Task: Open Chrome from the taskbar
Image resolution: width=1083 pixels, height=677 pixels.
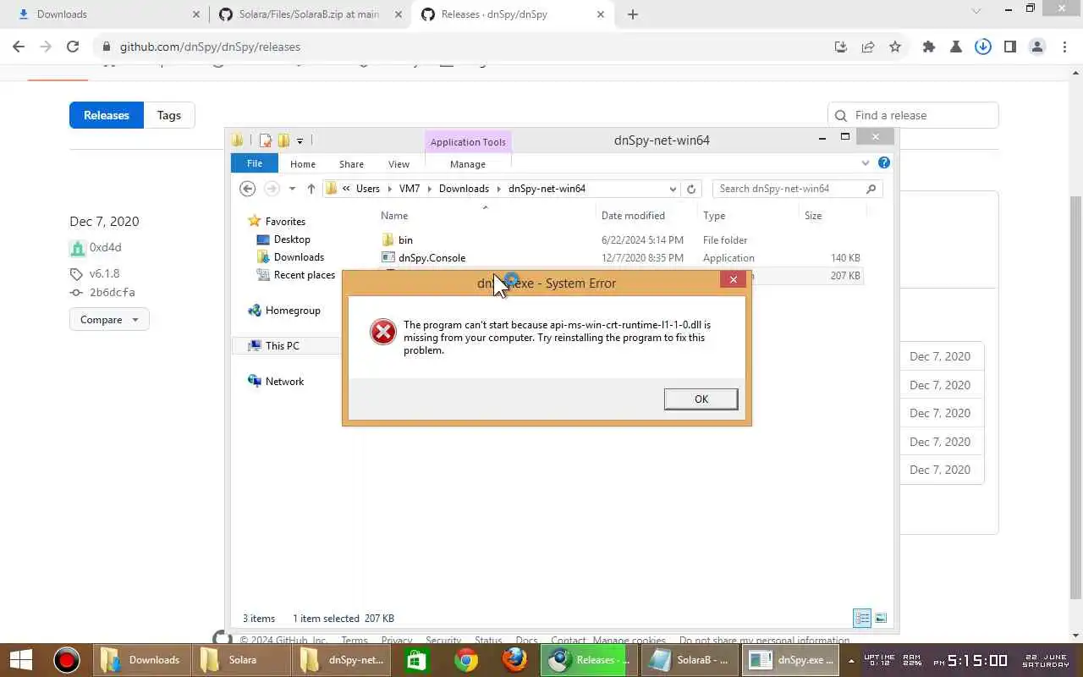Action: click(465, 660)
